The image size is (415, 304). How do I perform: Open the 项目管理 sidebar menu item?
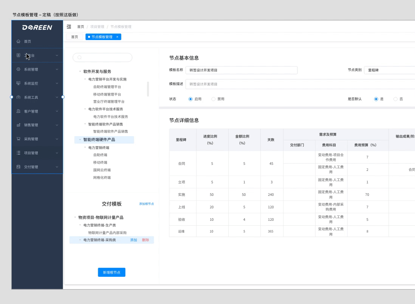pyautogui.click(x=37, y=153)
